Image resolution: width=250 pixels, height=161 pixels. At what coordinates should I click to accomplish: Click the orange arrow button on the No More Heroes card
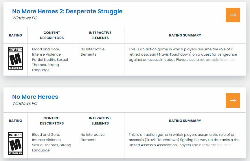pyautogui.click(x=233, y=100)
